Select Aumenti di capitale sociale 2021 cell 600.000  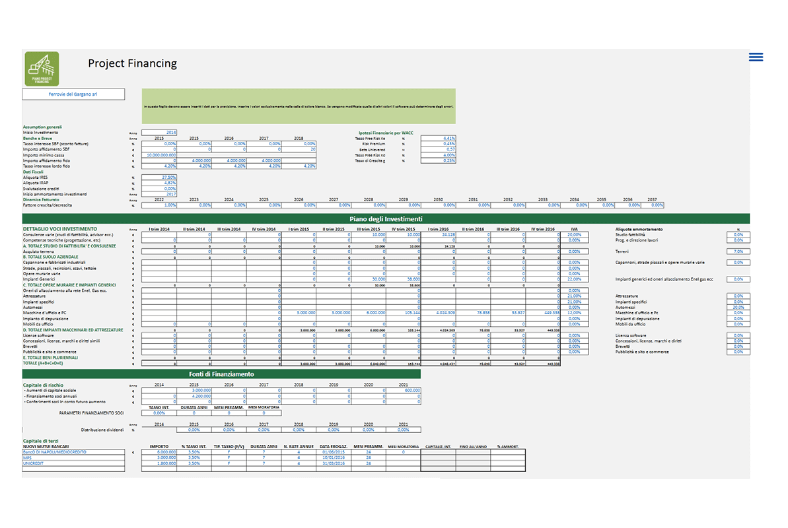pos(404,390)
